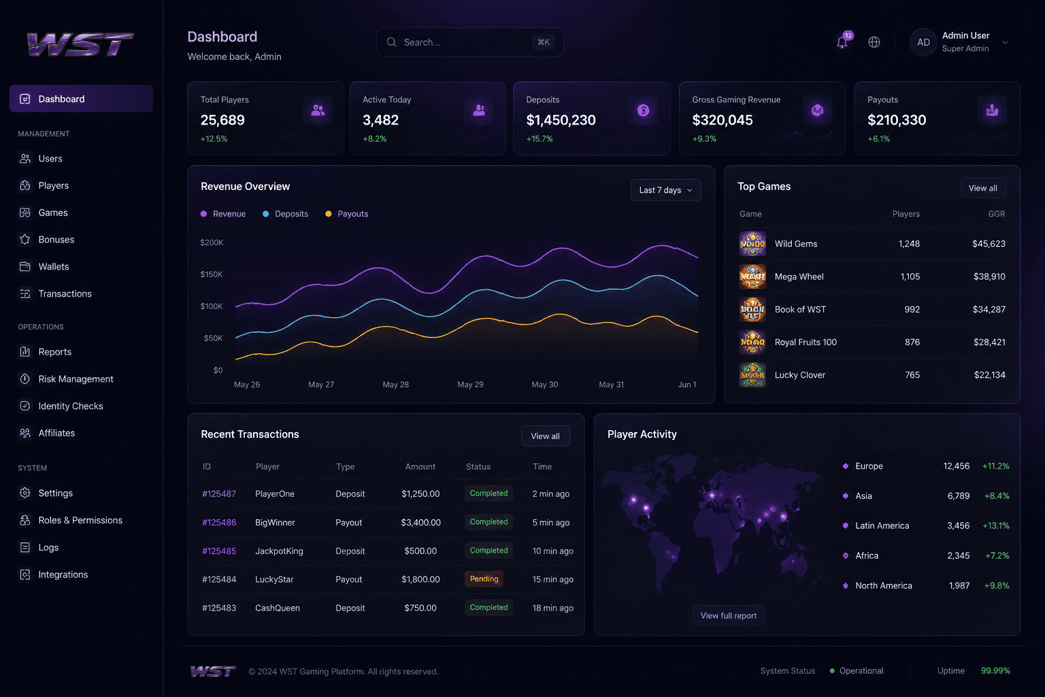Click the Transactions sidebar icon
This screenshot has height=697, width=1045.
pyautogui.click(x=25, y=294)
